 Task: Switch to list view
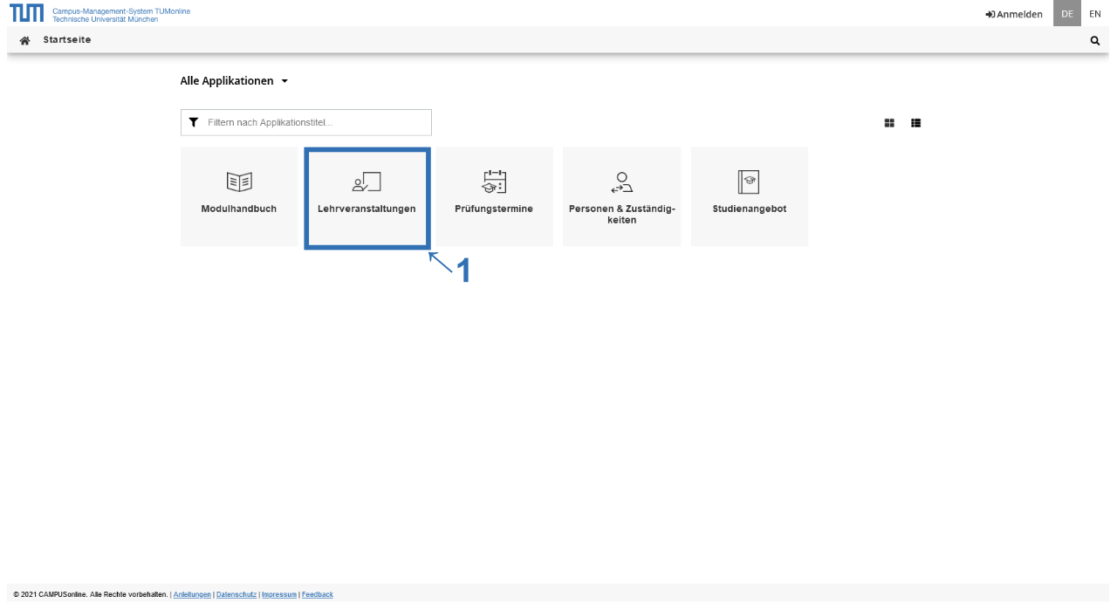coord(916,123)
